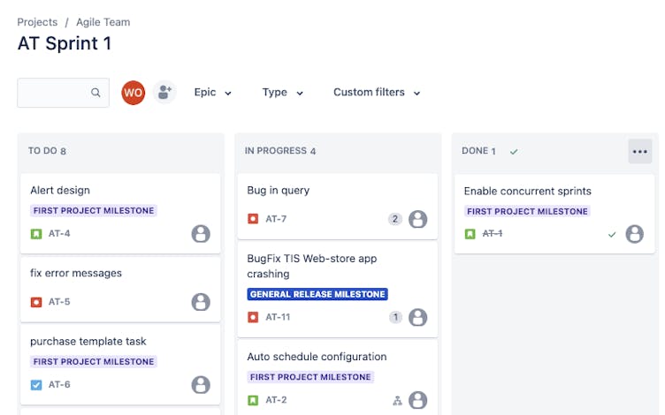This screenshot has height=415, width=665.
Task: Open the fix error messages card
Action: pyautogui.click(x=120, y=290)
